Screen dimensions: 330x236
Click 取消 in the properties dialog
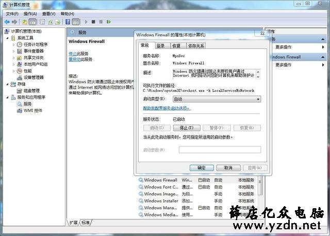[228, 167]
